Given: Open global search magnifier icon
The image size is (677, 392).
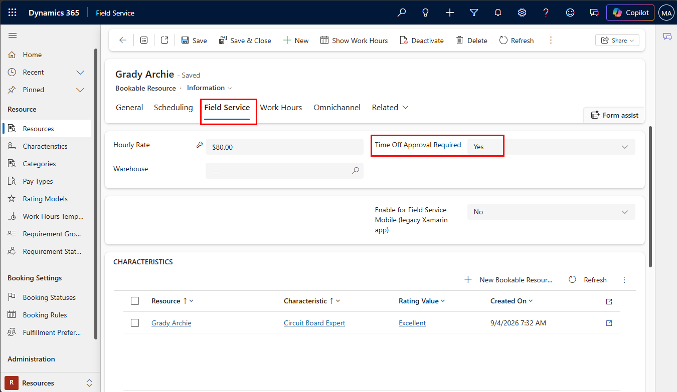Looking at the screenshot, I should (402, 13).
